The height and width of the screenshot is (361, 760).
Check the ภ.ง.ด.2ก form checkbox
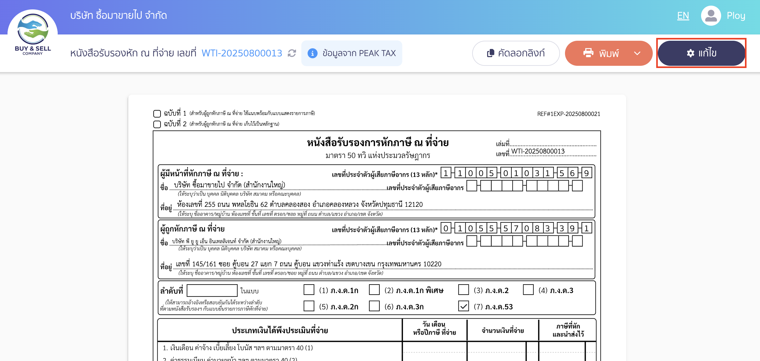point(309,307)
